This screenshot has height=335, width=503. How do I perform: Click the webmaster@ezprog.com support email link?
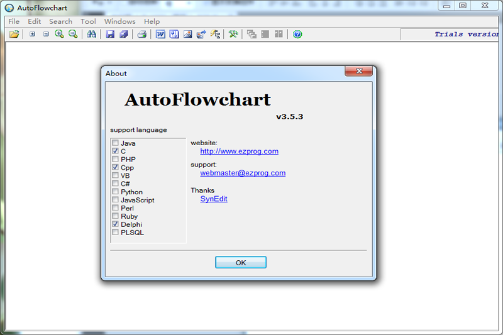(x=243, y=173)
